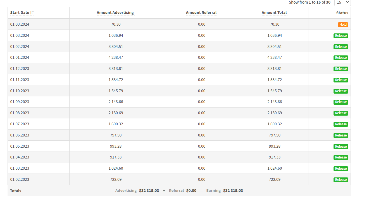
Task: Click the Status column header
Action: click(x=342, y=13)
